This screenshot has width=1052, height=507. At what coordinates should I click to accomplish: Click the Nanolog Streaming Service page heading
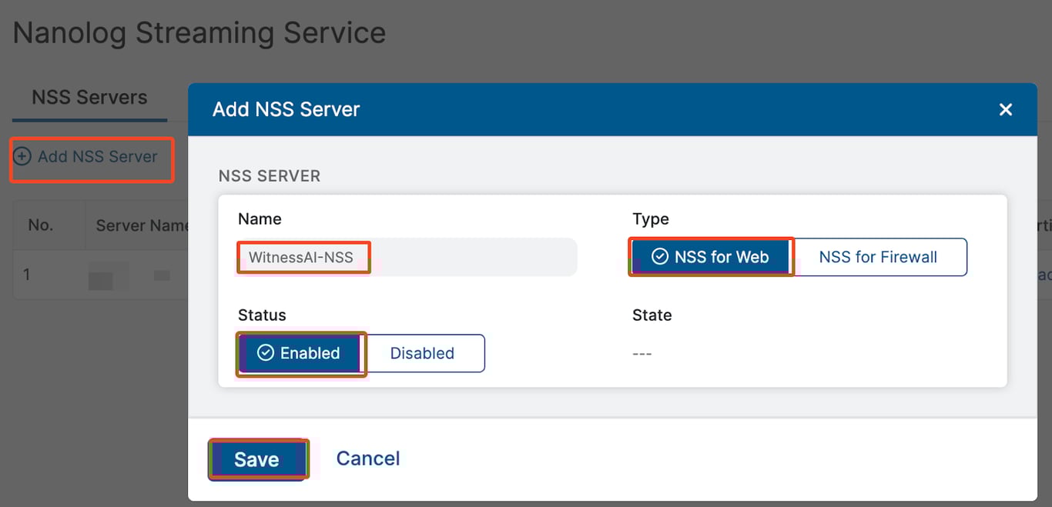[199, 33]
